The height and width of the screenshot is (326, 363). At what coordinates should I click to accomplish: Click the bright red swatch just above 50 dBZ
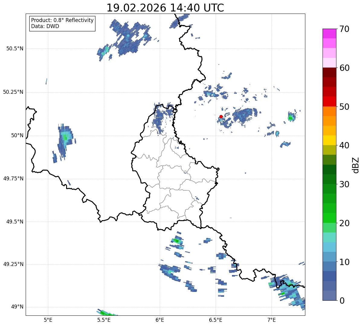pos(329,101)
